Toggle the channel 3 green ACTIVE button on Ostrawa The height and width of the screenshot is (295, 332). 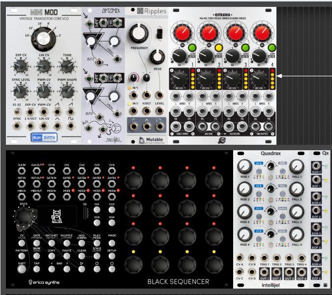point(245,47)
